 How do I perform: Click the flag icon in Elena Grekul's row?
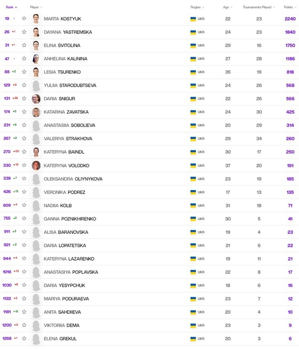click(x=193, y=338)
